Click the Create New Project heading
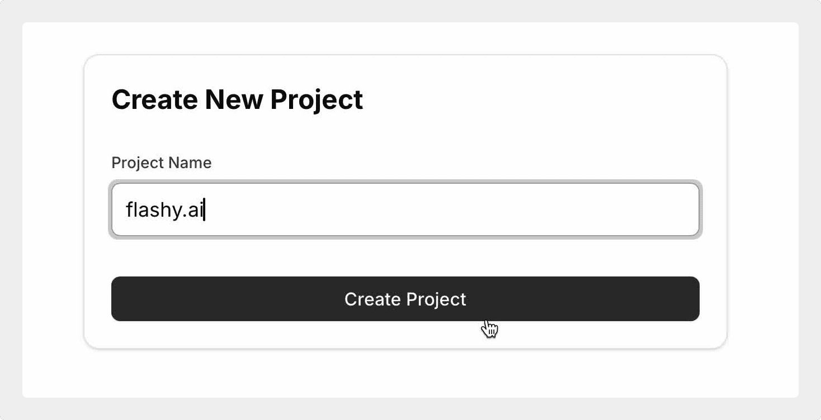821x420 pixels. [x=237, y=99]
